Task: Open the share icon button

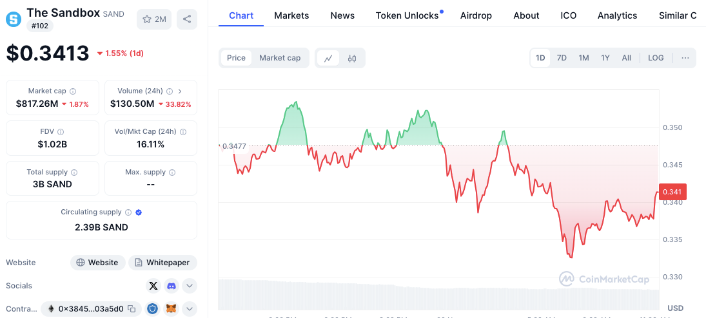Action: (x=187, y=19)
